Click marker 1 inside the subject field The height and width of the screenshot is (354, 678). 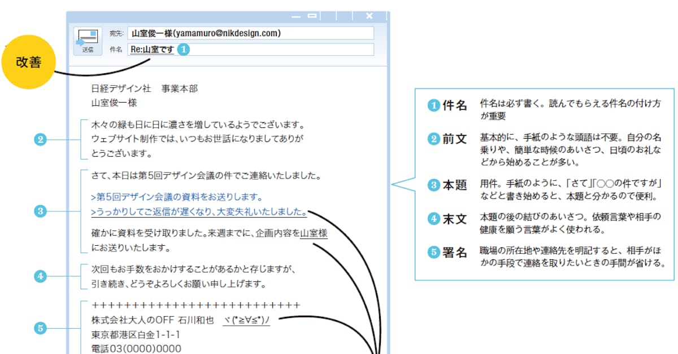[182, 50]
